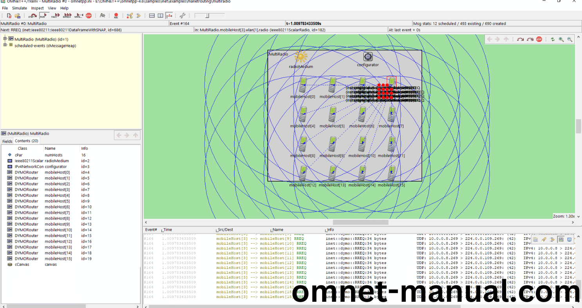
Task: Open preferences with the wrench icon
Action: pos(182,16)
